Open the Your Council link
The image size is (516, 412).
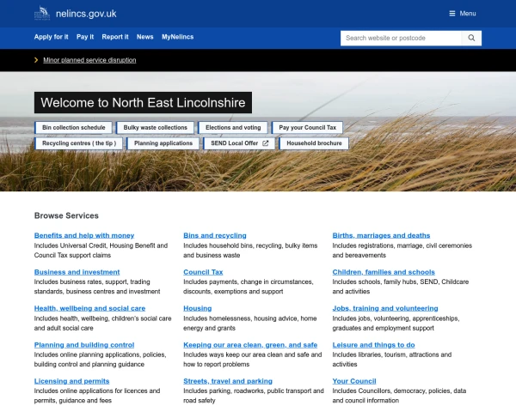click(354, 381)
